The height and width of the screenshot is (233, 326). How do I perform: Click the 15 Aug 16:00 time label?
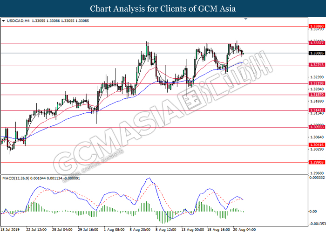coord(219,230)
